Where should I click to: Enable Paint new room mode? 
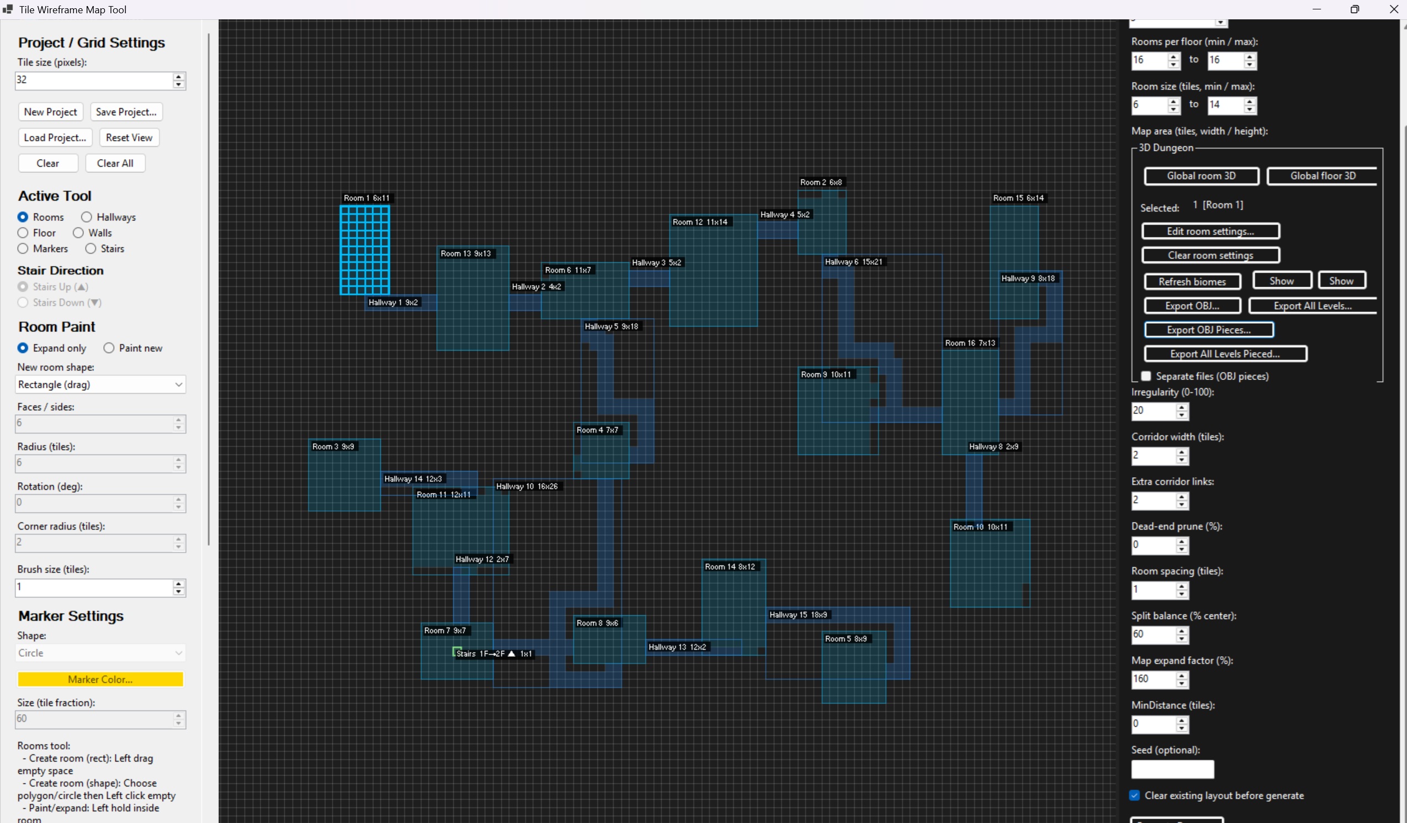109,348
